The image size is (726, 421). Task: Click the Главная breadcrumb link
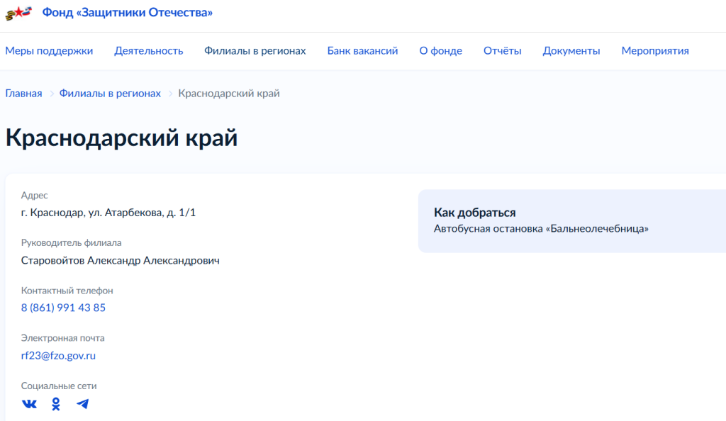[23, 94]
